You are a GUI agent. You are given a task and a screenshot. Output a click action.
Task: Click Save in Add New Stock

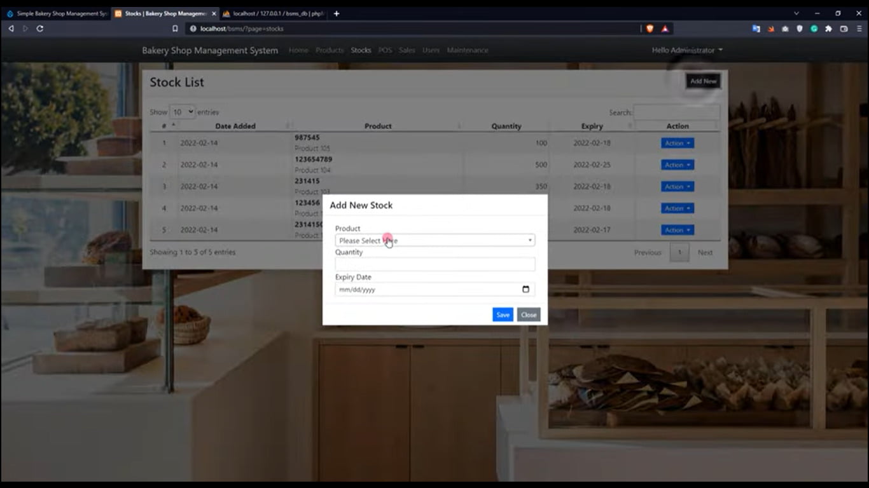pos(502,315)
